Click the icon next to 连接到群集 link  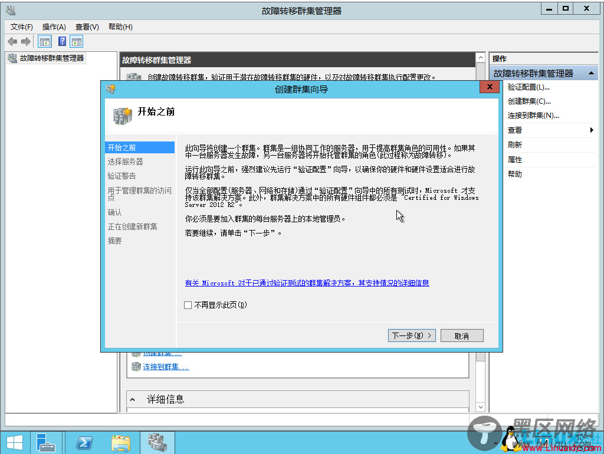tap(136, 367)
